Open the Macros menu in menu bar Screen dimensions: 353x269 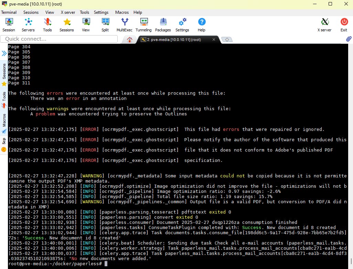(x=122, y=12)
